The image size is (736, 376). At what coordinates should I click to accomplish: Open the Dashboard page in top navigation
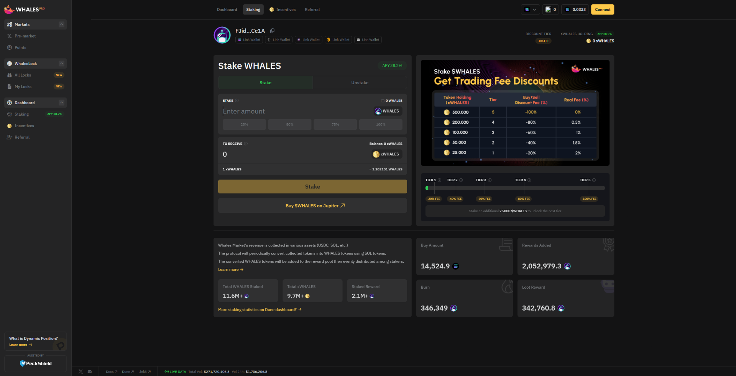click(227, 10)
